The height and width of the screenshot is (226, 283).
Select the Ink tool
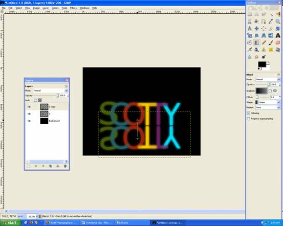[257, 50]
